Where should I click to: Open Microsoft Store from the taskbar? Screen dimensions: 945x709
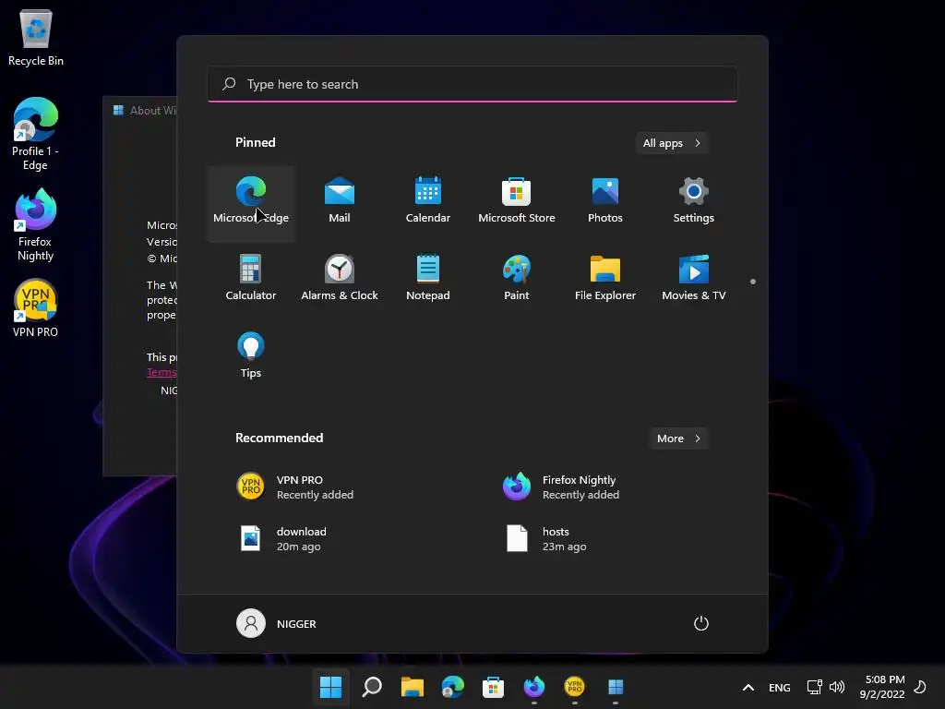pyautogui.click(x=493, y=687)
